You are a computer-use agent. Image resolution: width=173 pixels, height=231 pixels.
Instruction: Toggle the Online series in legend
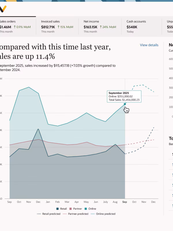90,209
